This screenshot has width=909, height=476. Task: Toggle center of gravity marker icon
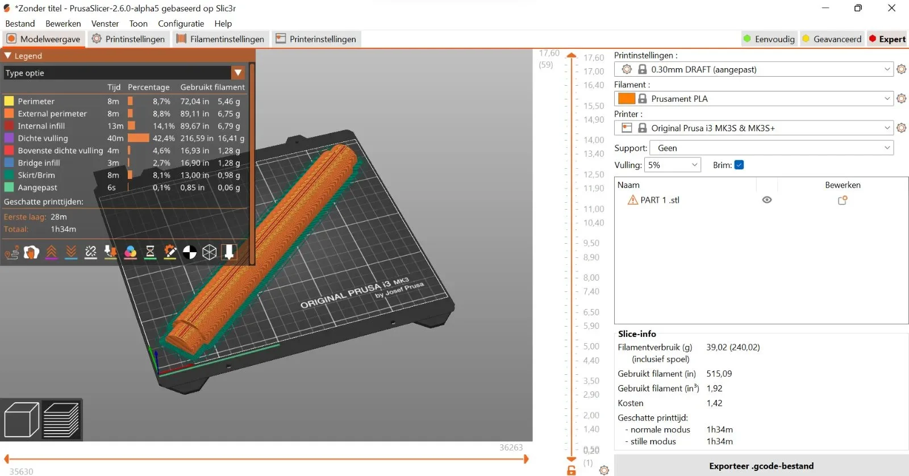coord(190,252)
